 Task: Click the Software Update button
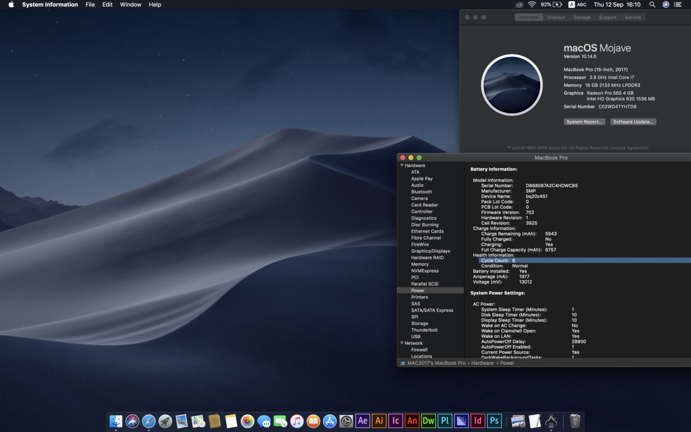[633, 122]
